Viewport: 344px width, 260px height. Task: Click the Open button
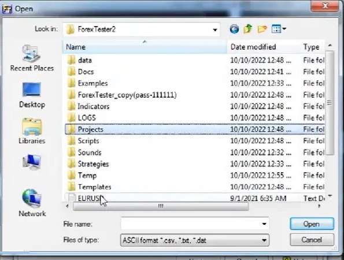point(312,224)
